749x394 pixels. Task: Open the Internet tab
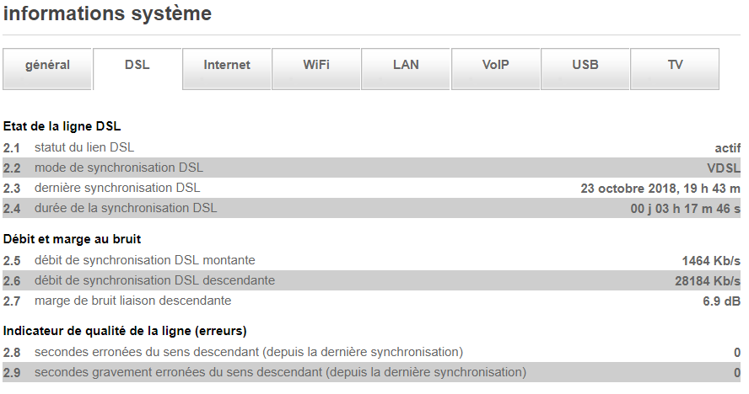227,66
